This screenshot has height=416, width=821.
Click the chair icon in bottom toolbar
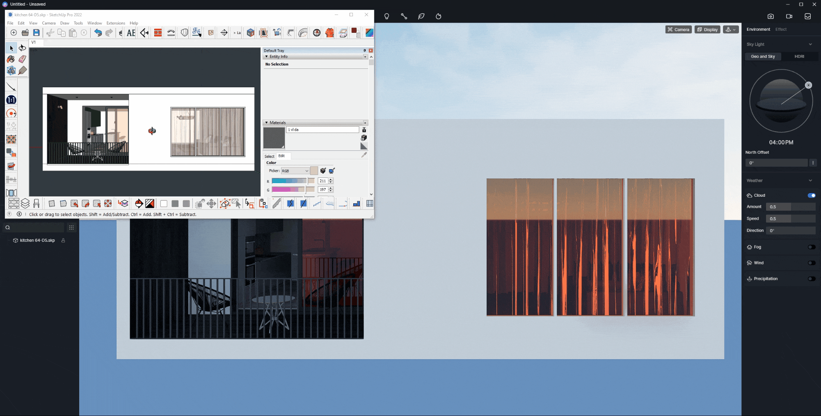[37, 203]
